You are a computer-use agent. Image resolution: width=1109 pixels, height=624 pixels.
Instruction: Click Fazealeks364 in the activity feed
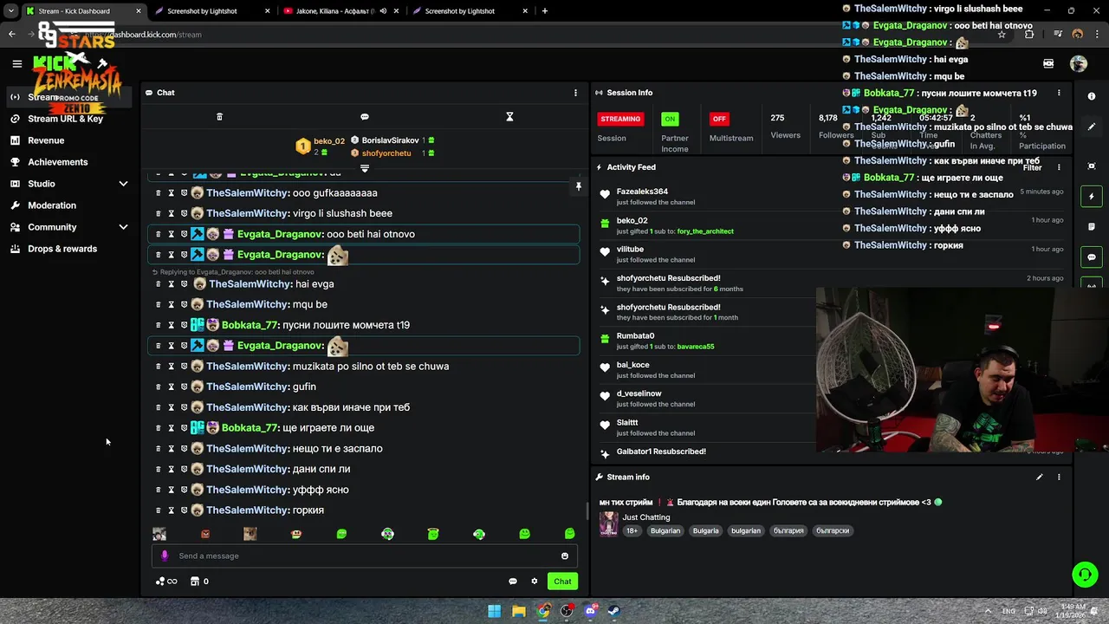point(642,192)
